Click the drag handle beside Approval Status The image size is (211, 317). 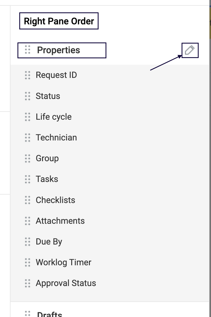[28, 283]
